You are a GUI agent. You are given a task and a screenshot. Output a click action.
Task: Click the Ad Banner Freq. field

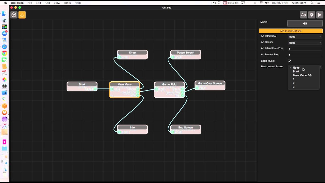305,55
